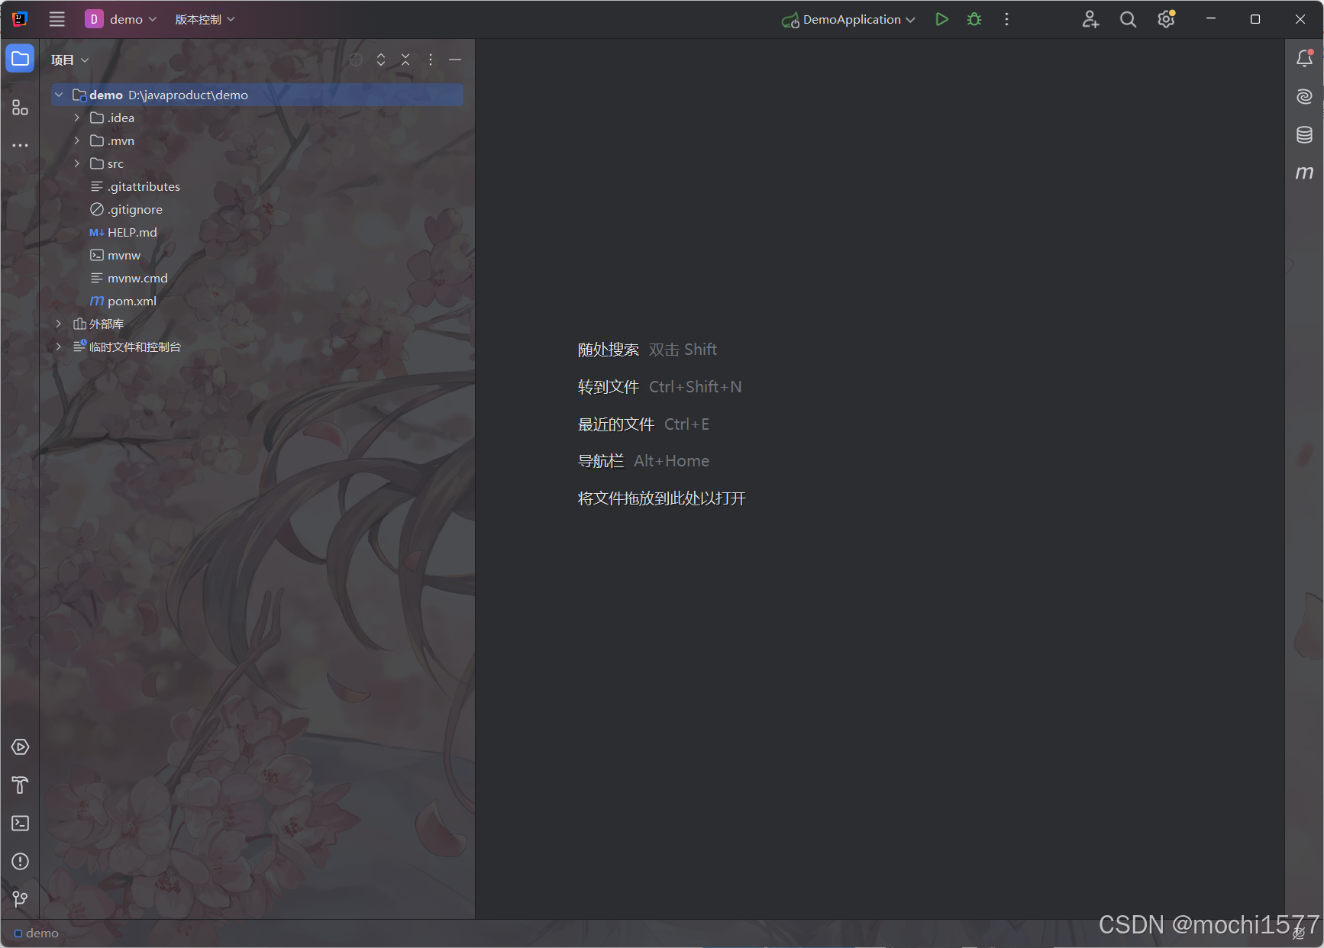Show more tool windows ellipsis button
Image resolution: width=1324 pixels, height=948 pixels.
point(20,145)
